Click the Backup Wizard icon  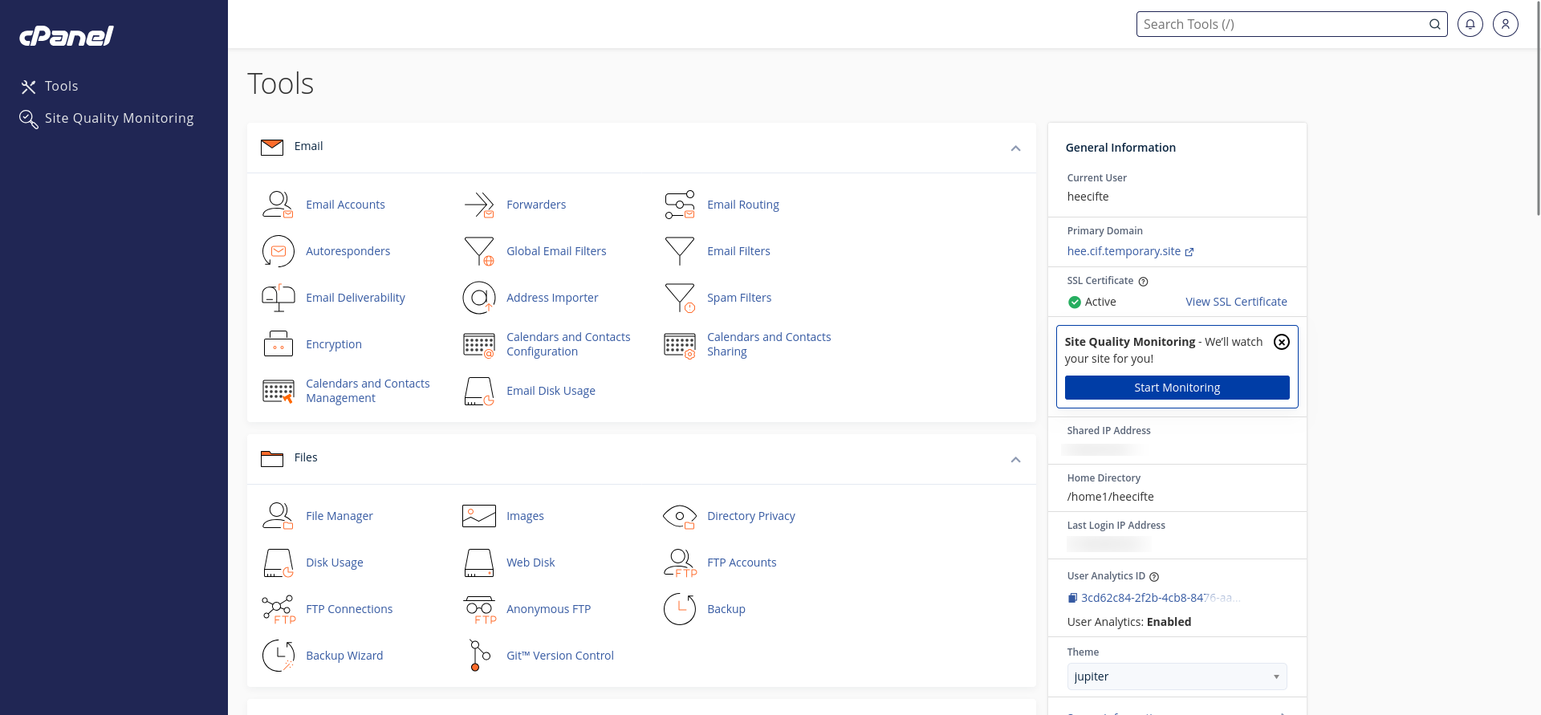pos(278,656)
